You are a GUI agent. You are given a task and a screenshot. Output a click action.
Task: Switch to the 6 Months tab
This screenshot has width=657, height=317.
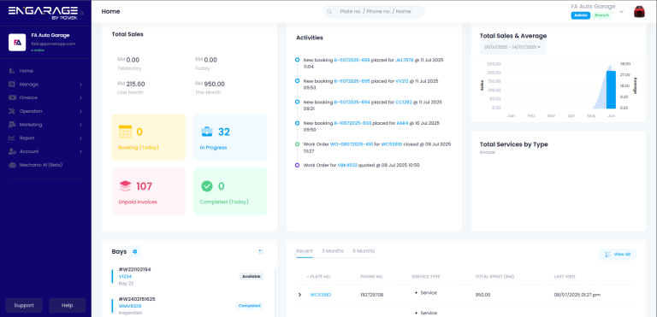click(364, 251)
